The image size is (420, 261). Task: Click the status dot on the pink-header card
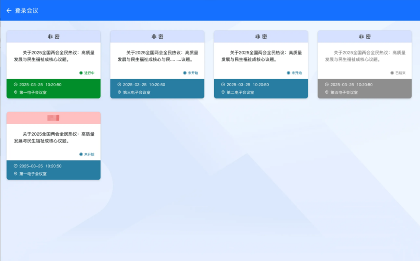[81, 154]
